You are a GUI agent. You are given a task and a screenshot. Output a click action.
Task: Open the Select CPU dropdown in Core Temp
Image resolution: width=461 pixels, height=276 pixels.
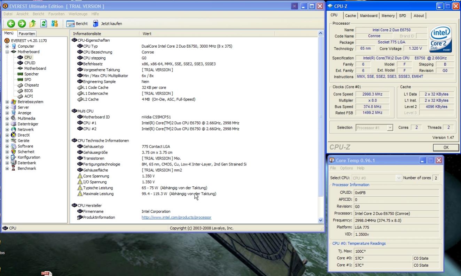(377, 178)
